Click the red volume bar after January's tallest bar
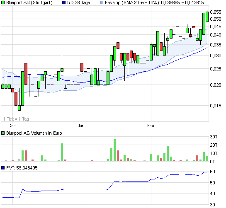 [118, 156]
